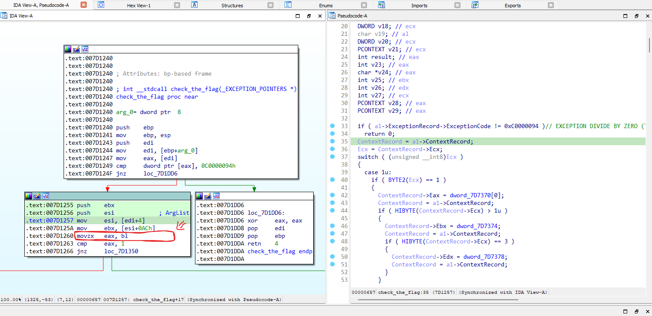
Task: Click the movzx eax, bl instruction
Action: click(102, 236)
